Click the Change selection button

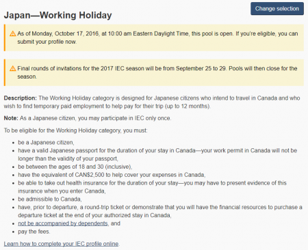pyautogui.click(x=277, y=9)
